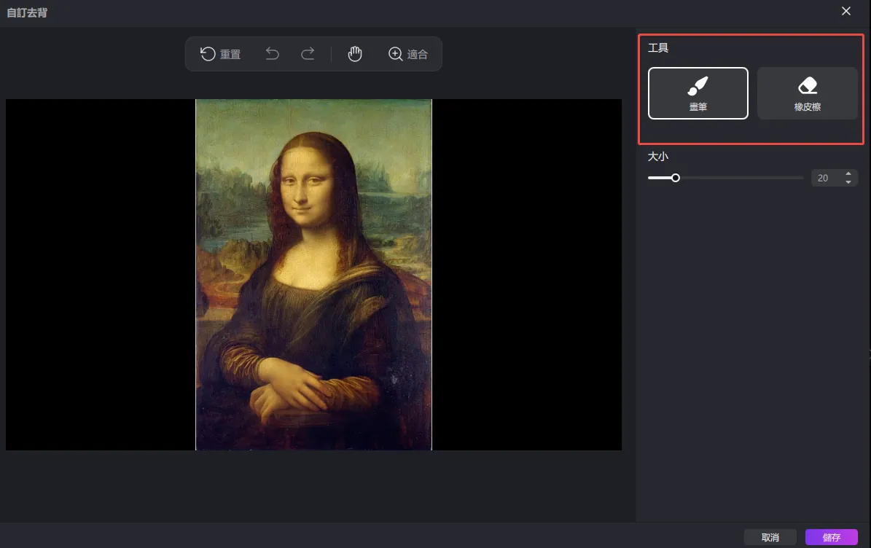The height and width of the screenshot is (548, 871).
Task: Click the 適合 fit label text
Action: [x=418, y=55]
